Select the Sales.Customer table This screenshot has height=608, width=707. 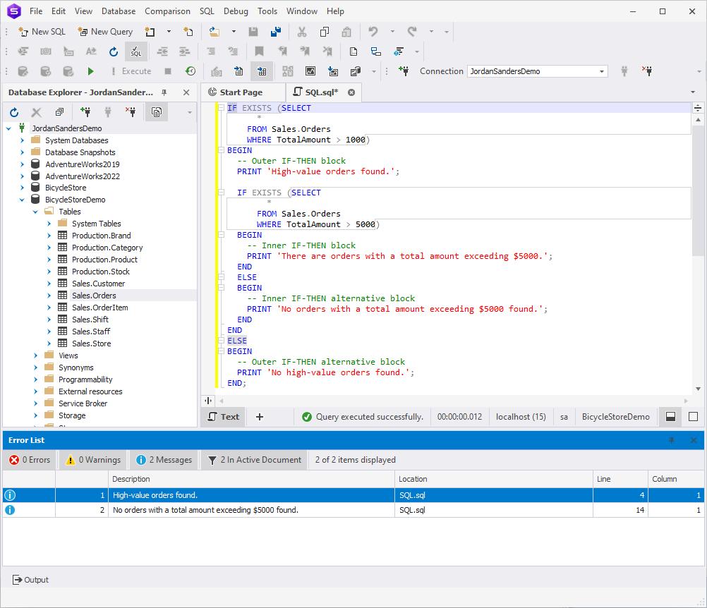tap(98, 284)
